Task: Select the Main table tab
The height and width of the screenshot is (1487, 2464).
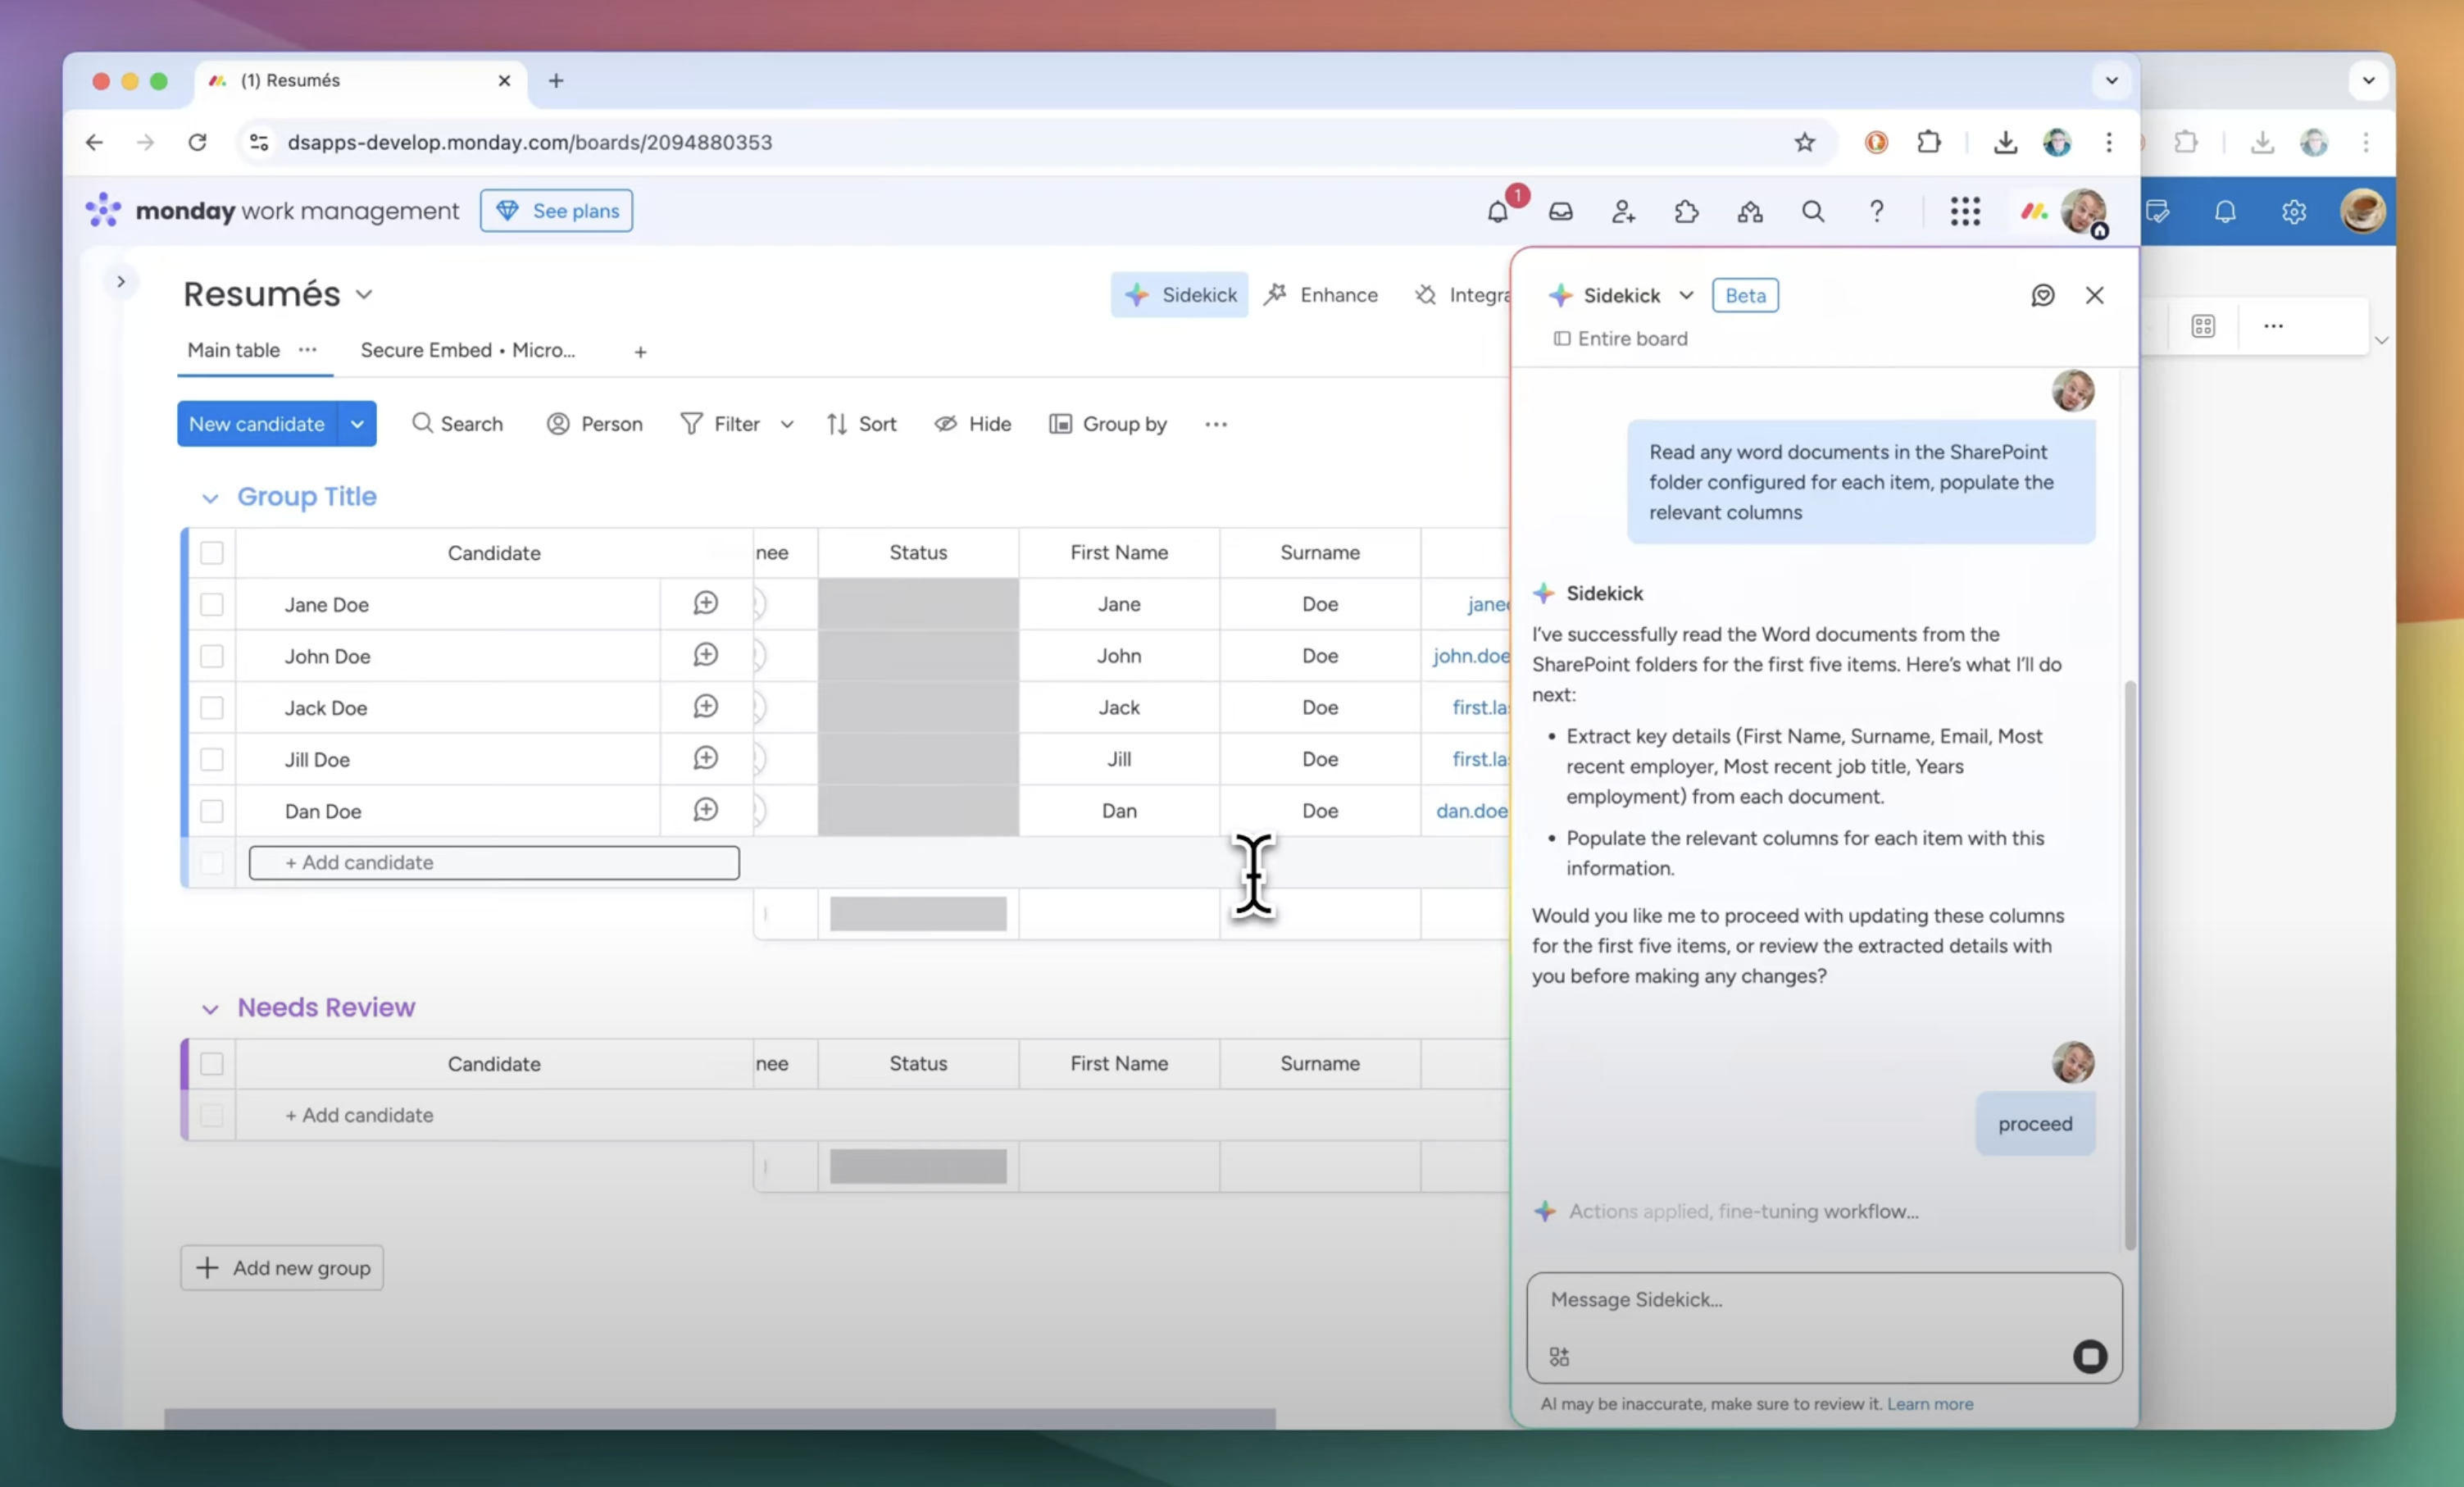Action: pos(233,350)
